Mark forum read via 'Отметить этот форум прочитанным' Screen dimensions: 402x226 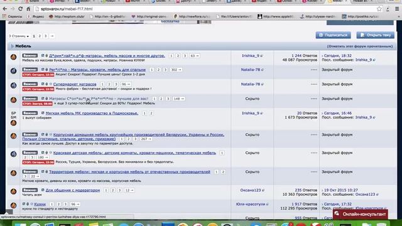point(360,46)
